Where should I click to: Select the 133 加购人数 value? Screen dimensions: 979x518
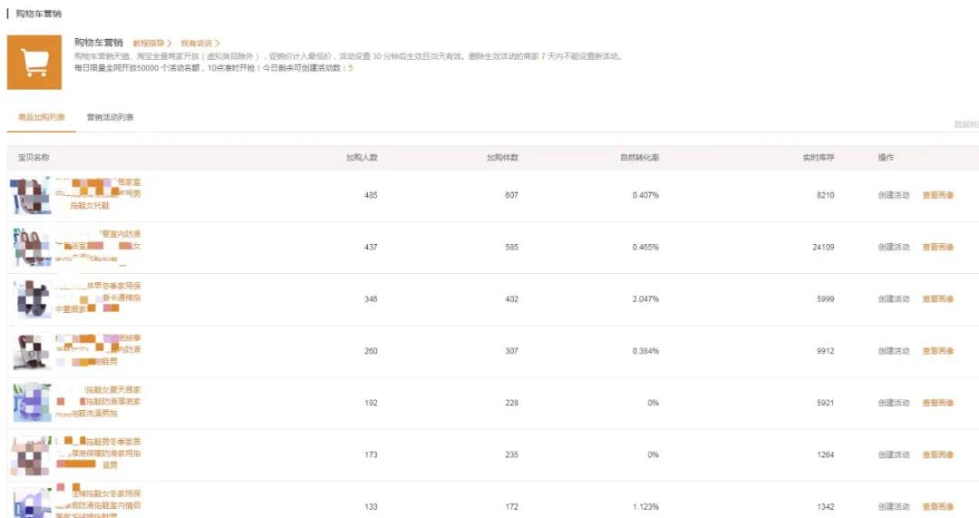371,506
